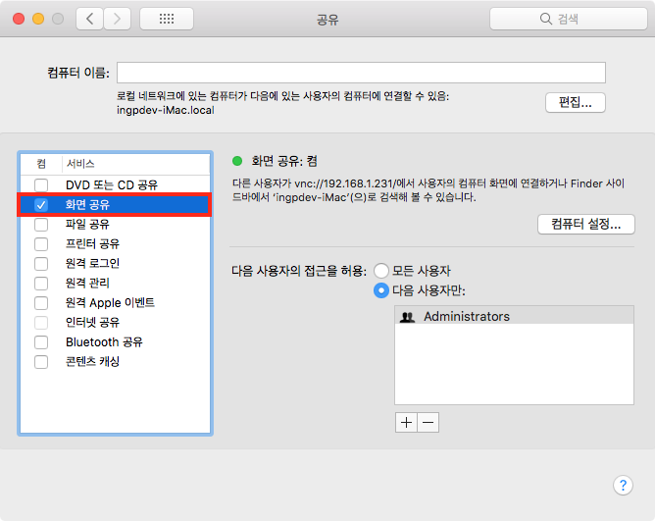This screenshot has width=655, height=521.
Task: Click the green status indicator for 화면 공유
Action: pyautogui.click(x=237, y=161)
